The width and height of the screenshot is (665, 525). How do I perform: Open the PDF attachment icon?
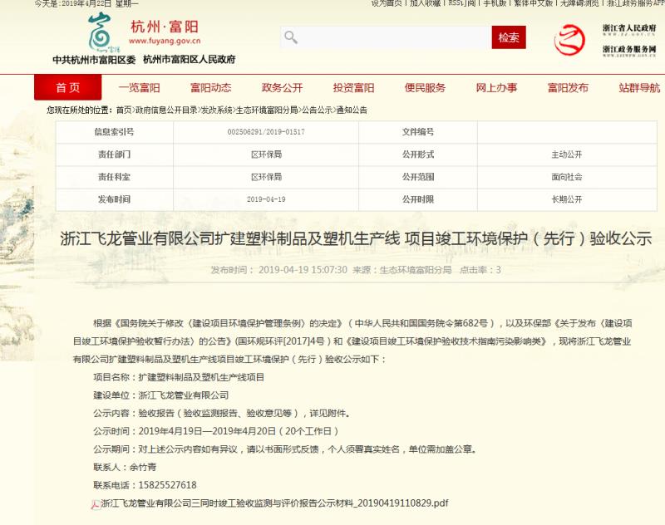(96, 504)
